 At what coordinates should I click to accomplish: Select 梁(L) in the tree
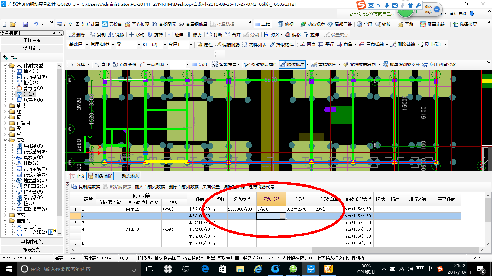pyautogui.click(x=29, y=94)
